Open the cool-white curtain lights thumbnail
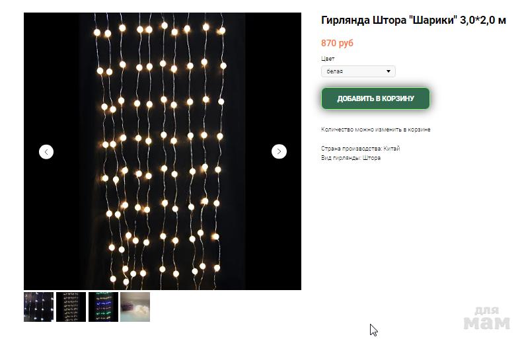 pyautogui.click(x=38, y=307)
